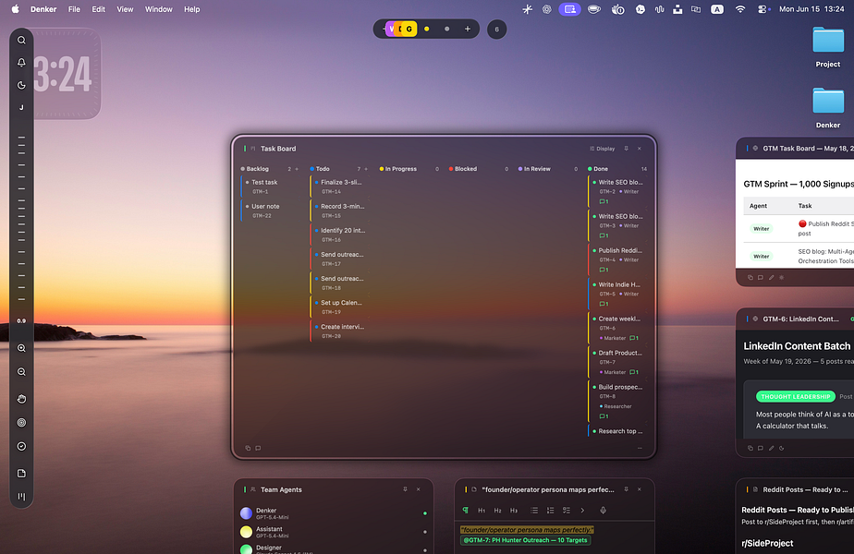Zoom out the canvas with magnifier minus
854x554 pixels.
[21, 372]
